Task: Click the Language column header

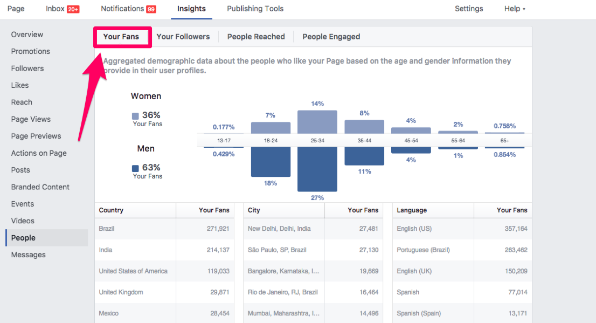Action: [412, 210]
